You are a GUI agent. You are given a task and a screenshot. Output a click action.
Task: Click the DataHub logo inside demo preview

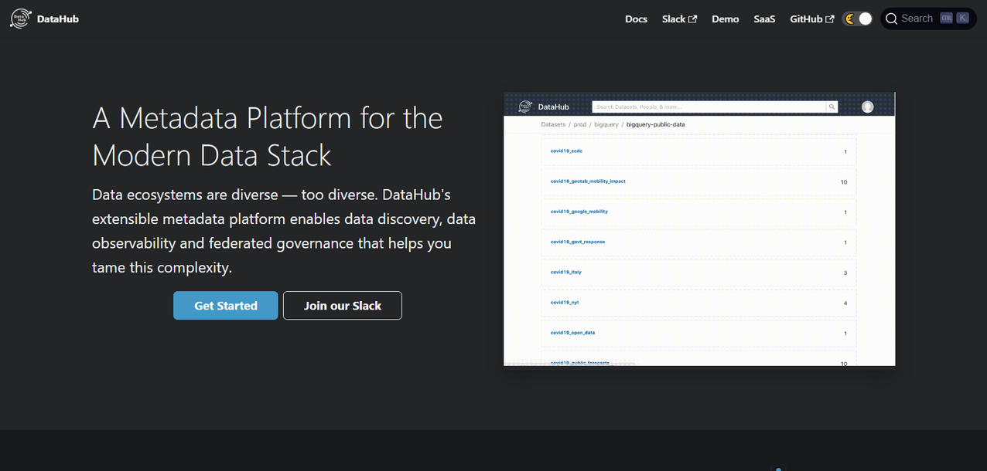click(x=525, y=107)
